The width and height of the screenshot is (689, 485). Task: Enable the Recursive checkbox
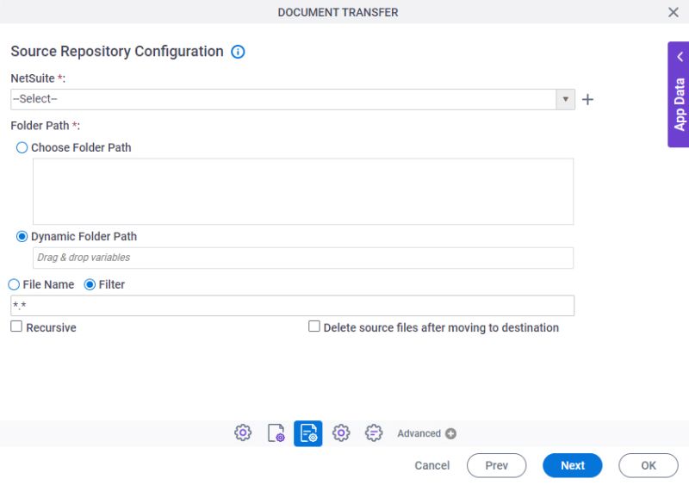coord(16,326)
